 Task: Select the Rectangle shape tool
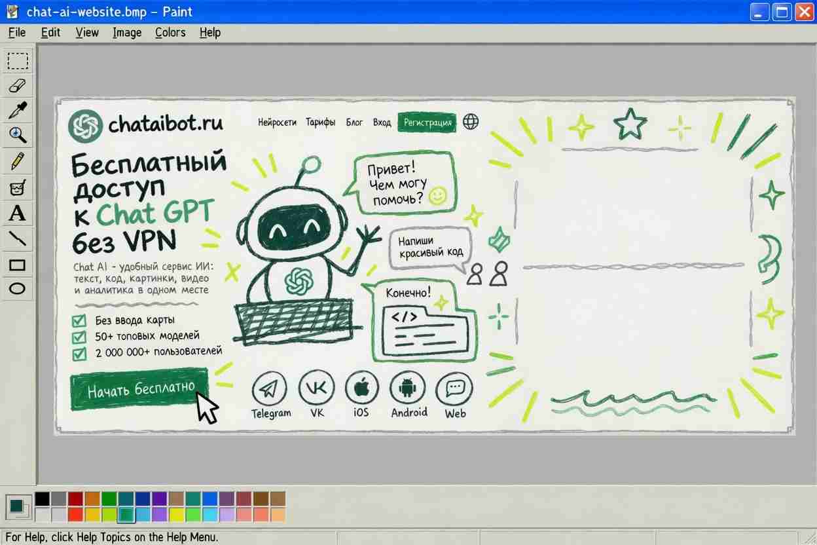(x=18, y=265)
